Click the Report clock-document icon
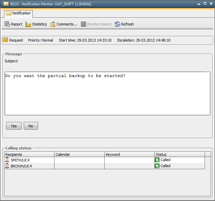 coord(7,24)
